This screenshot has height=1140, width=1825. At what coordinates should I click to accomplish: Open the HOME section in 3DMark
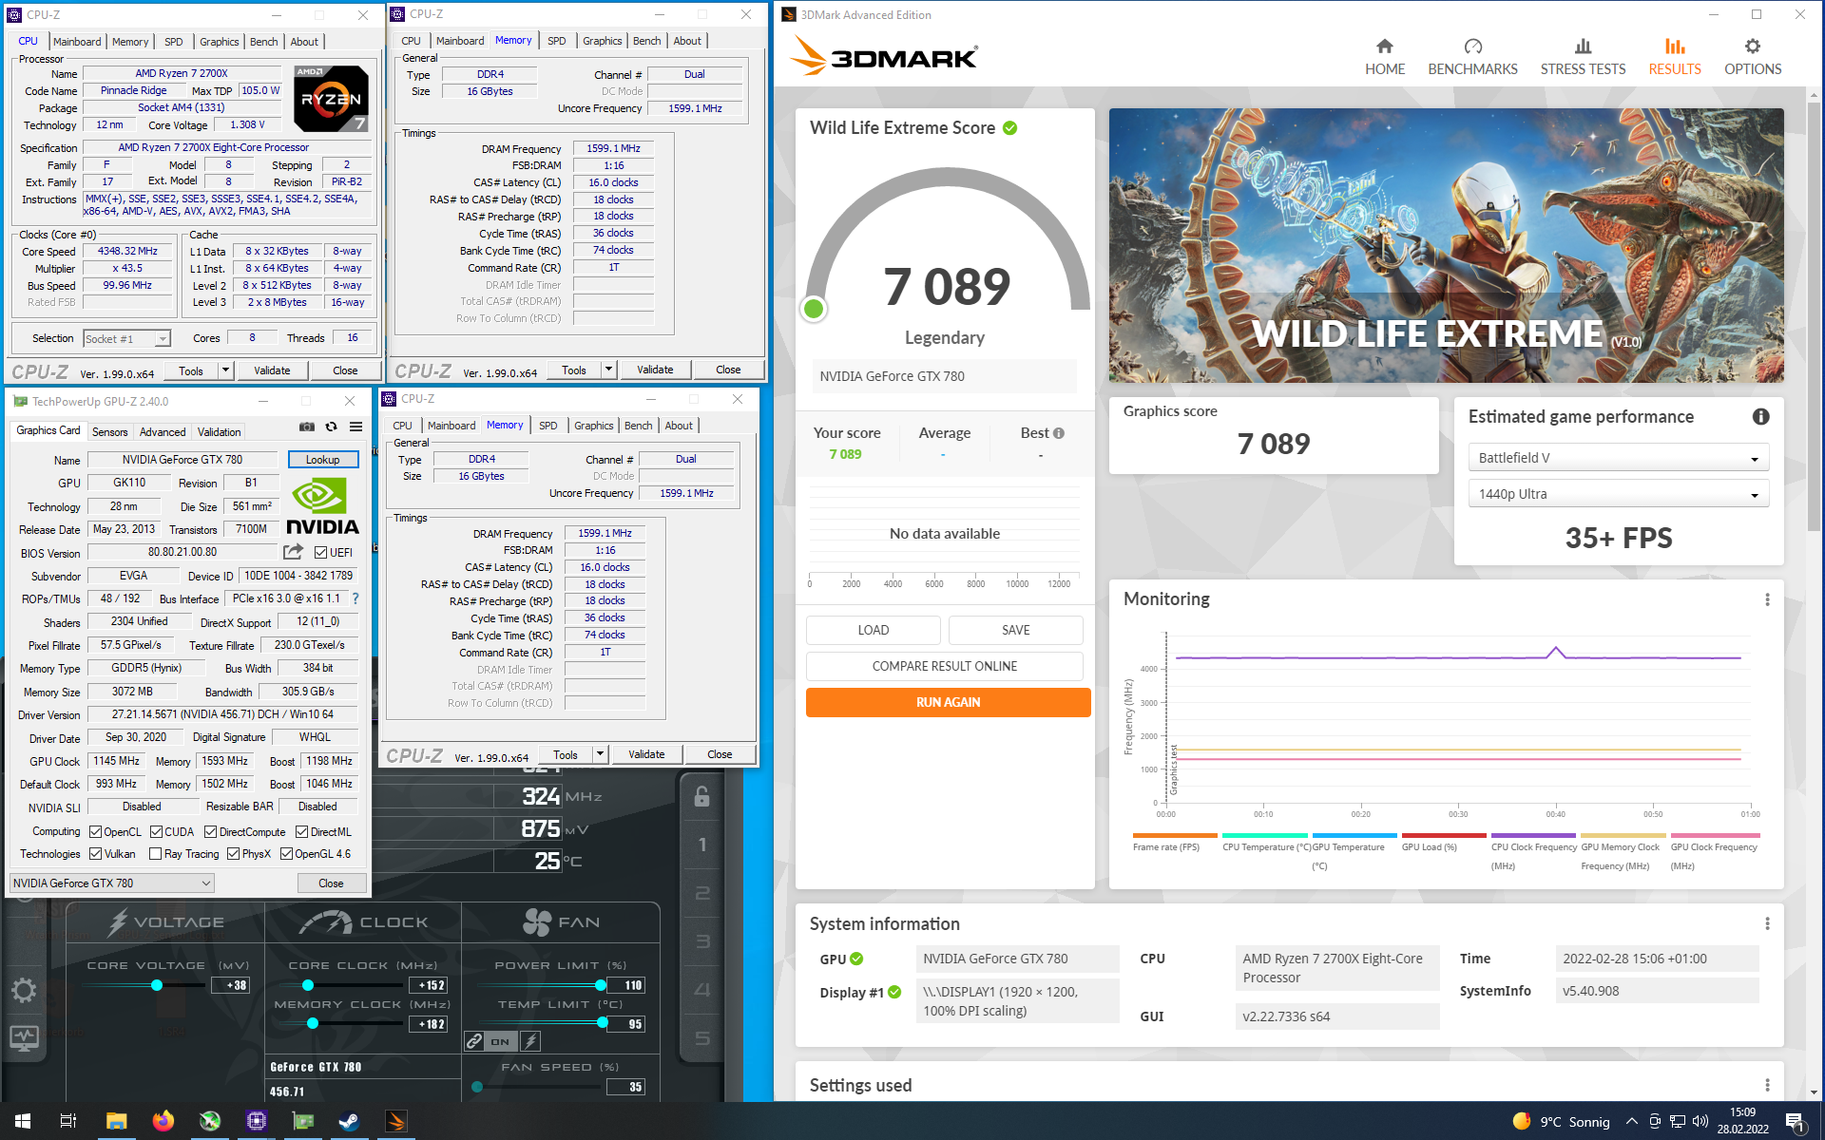[1385, 57]
